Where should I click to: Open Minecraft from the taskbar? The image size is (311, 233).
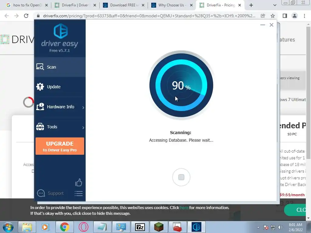click(x=159, y=227)
